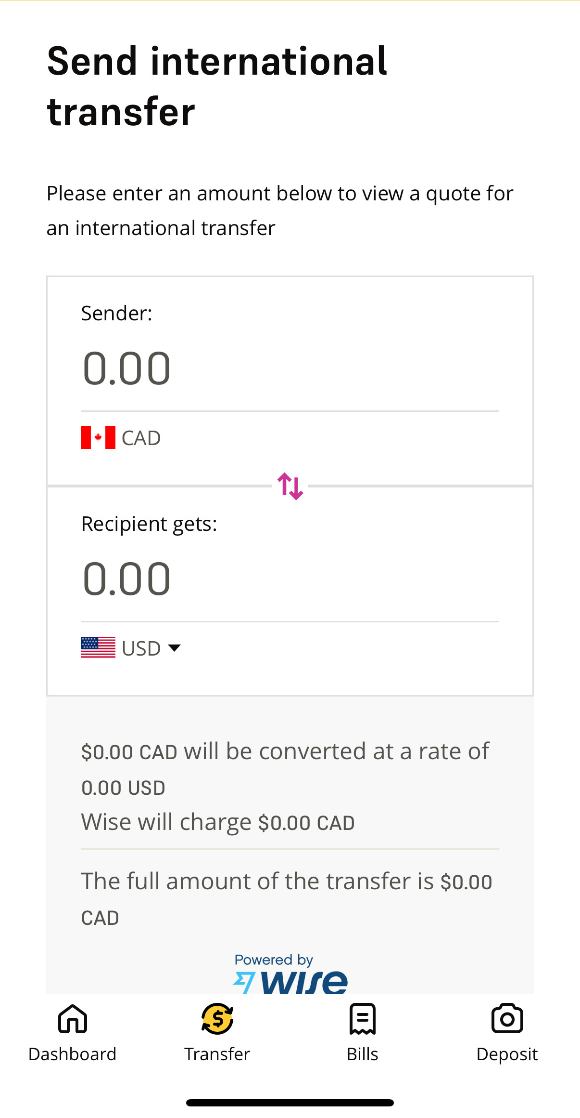
Task: Tap the swap currencies arrows icon
Action: tap(290, 486)
